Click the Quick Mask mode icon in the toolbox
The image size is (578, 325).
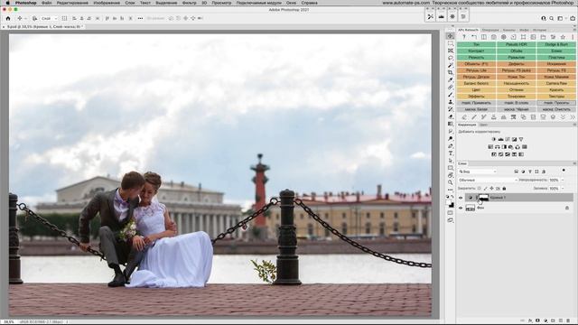[451, 213]
